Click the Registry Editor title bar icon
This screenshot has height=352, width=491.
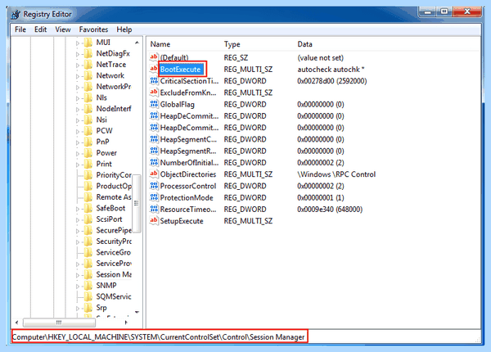tap(16, 15)
